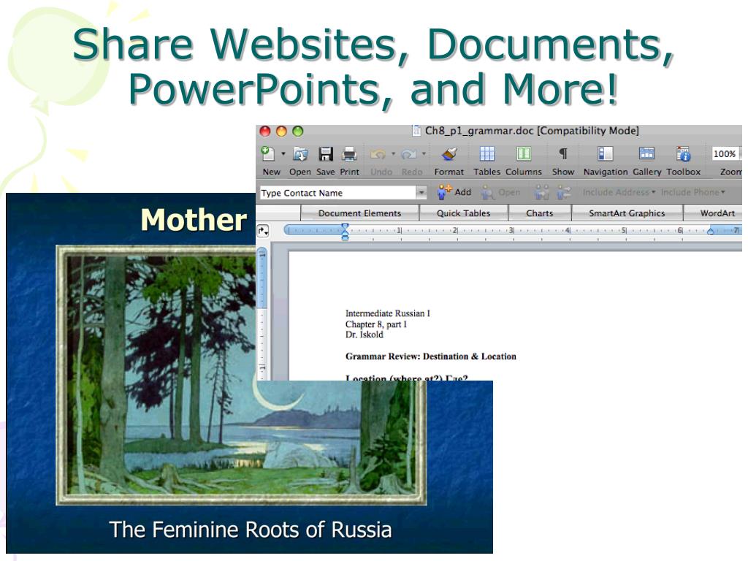The width and height of the screenshot is (748, 561).
Task: Click the New document icon in Word
Action: 267,153
